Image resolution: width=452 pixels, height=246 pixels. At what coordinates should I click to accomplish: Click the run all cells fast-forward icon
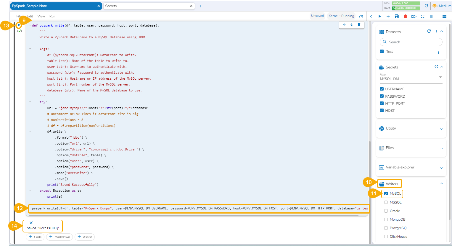[x=414, y=17]
